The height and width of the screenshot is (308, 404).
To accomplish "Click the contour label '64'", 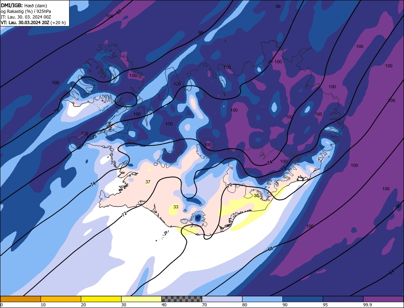I will pyautogui.click(x=391, y=272).
